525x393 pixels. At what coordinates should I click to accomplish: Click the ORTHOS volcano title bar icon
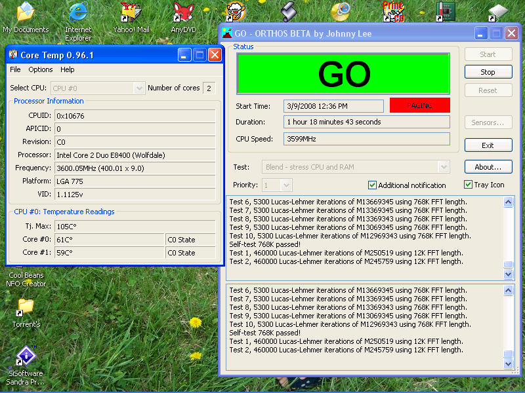tap(227, 33)
